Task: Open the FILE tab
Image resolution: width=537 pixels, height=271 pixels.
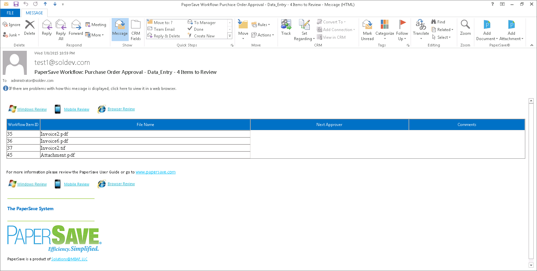Action: pos(10,13)
